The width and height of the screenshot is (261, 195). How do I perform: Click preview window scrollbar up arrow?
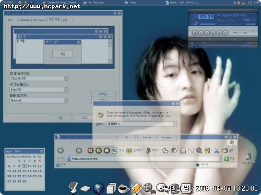pyautogui.click(x=110, y=41)
